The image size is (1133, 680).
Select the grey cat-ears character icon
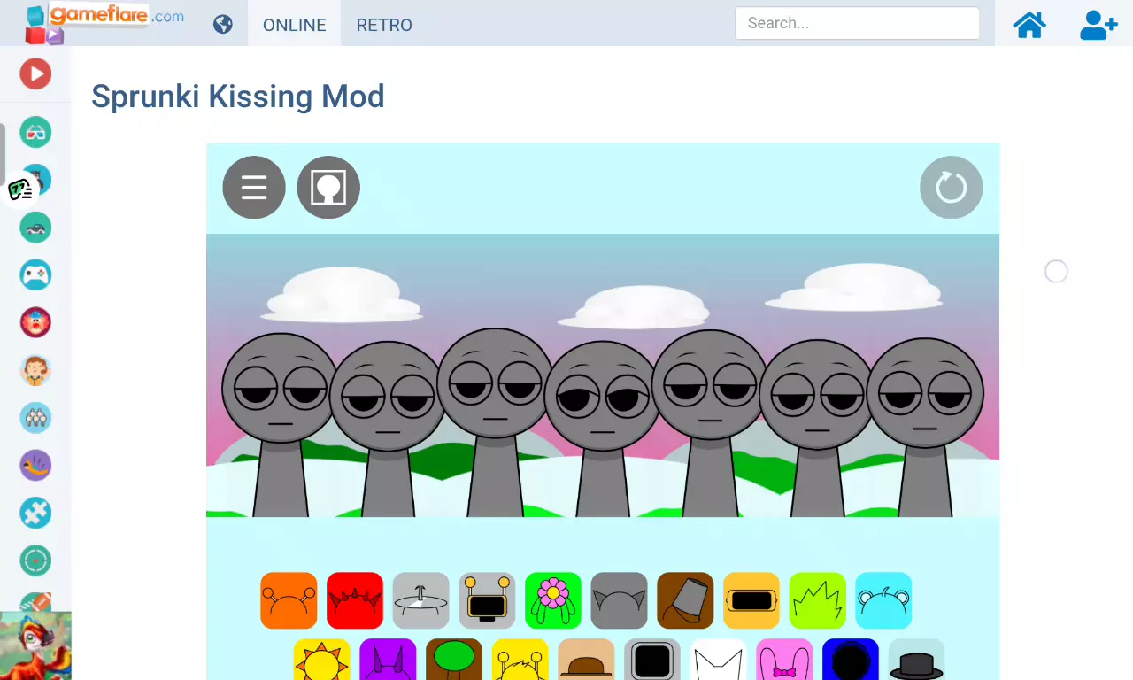(x=620, y=600)
